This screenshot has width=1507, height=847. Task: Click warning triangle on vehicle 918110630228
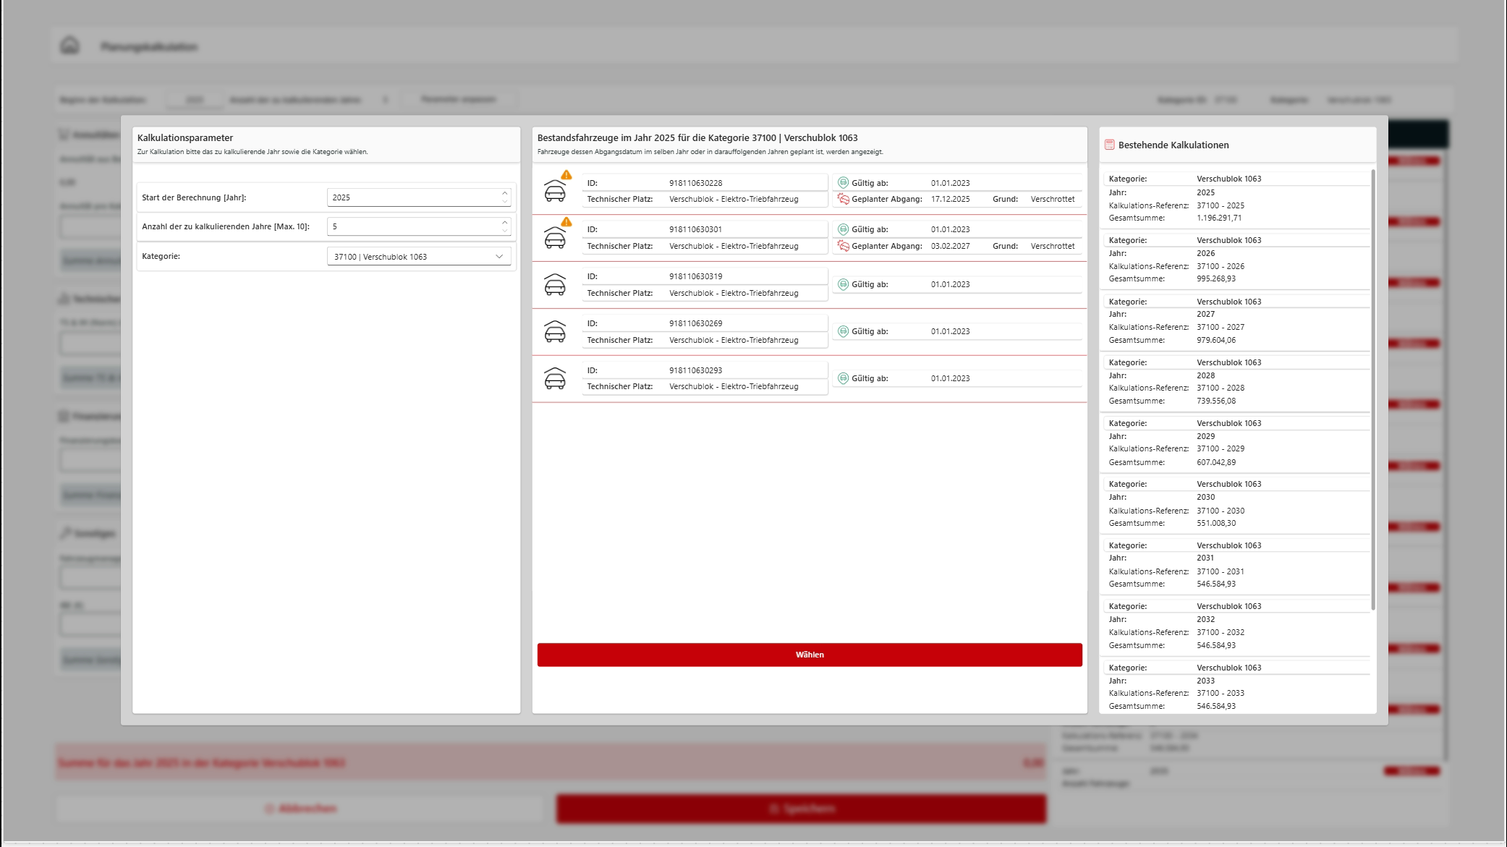pos(566,175)
